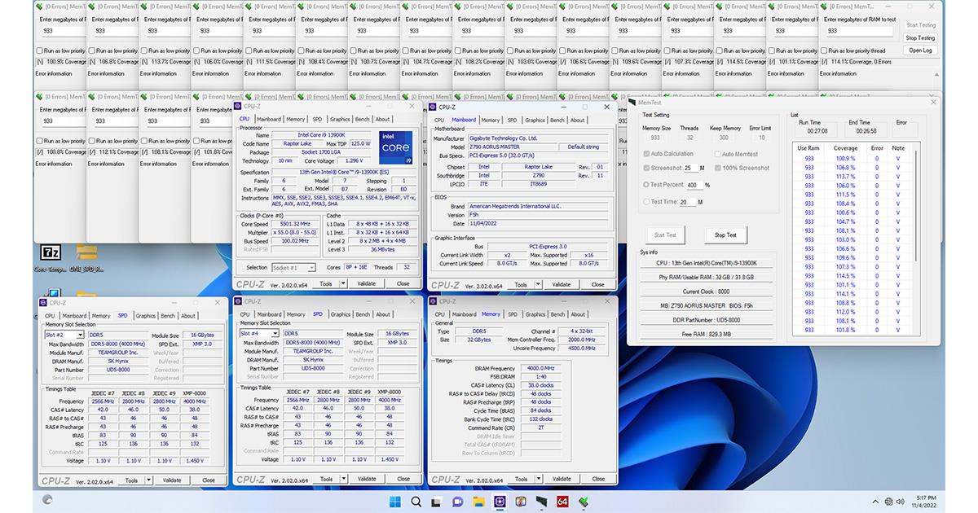This screenshot has width=978, height=513.
Task: Launch the red 64 app from the taskbar
Action: (x=562, y=500)
